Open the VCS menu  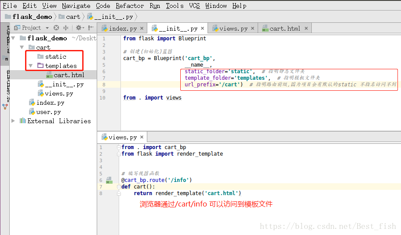tap(194, 6)
